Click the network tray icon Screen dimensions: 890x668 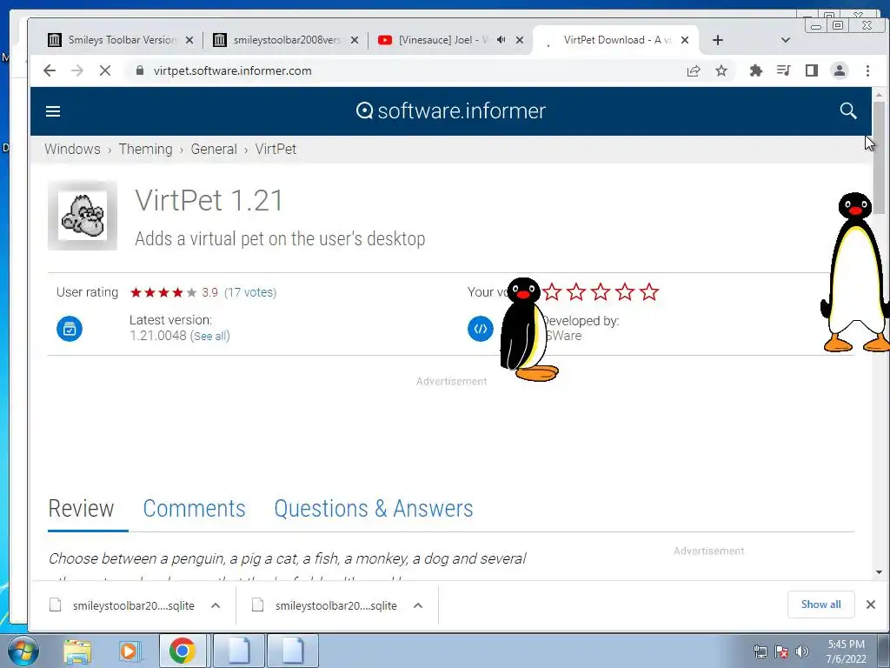coord(760,651)
